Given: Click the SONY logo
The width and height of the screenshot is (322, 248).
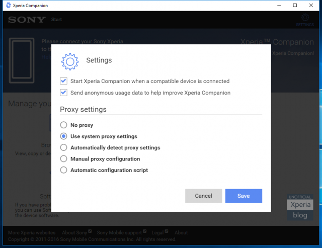Looking at the screenshot, I should tap(27, 20).
